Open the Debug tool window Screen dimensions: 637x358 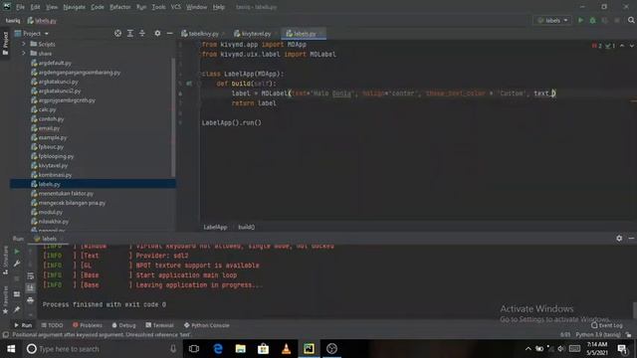pyautogui.click(x=123, y=325)
